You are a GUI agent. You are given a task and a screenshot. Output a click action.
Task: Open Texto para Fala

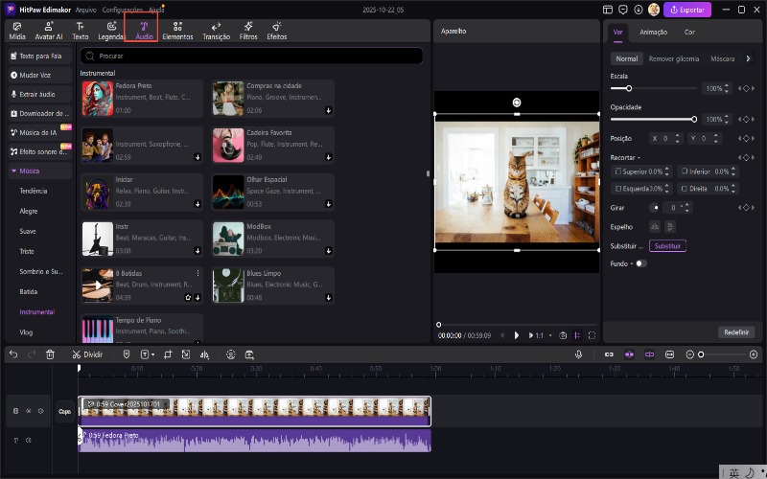pos(40,56)
